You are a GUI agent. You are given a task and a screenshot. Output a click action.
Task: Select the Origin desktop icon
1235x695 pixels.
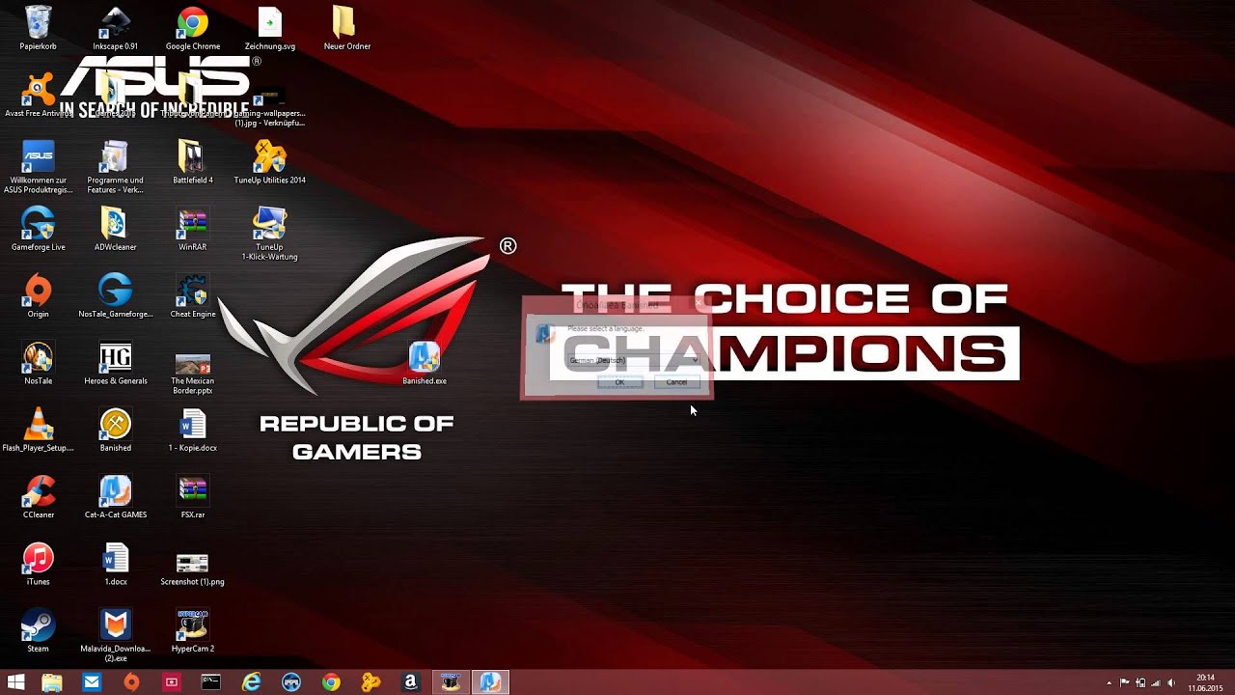[39, 295]
